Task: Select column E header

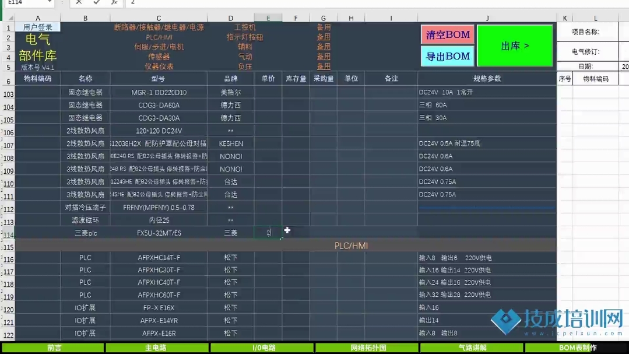Action: (268, 18)
